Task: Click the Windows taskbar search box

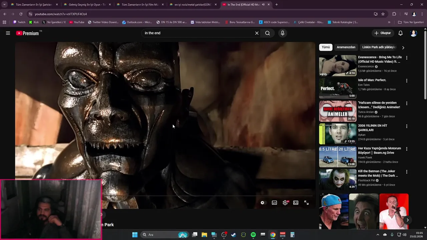Action: point(165,235)
